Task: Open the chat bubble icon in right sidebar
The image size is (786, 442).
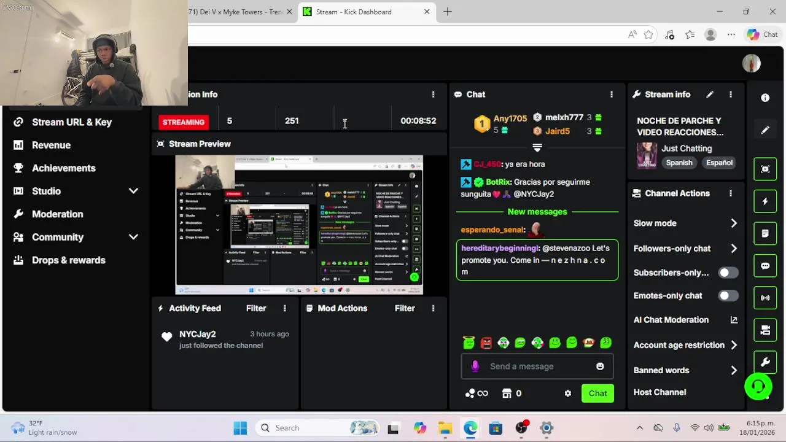Action: 765,266
